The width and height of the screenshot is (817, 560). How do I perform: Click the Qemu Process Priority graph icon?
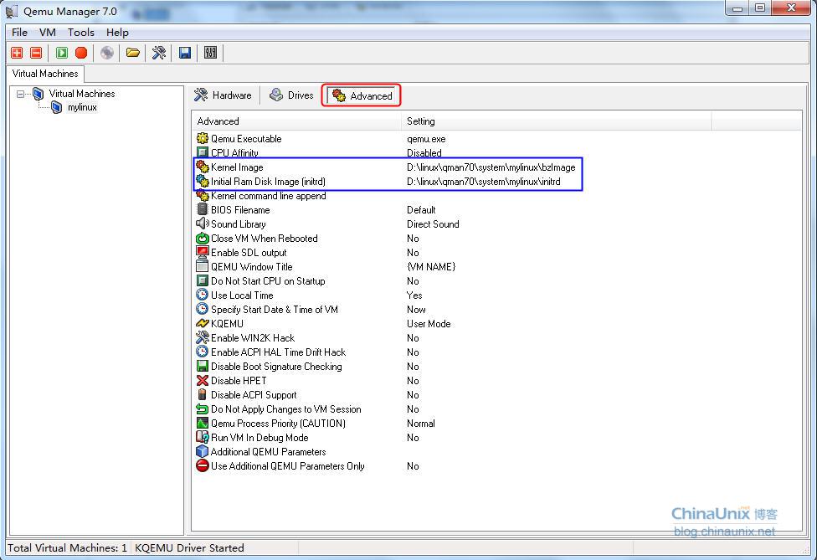(x=203, y=423)
